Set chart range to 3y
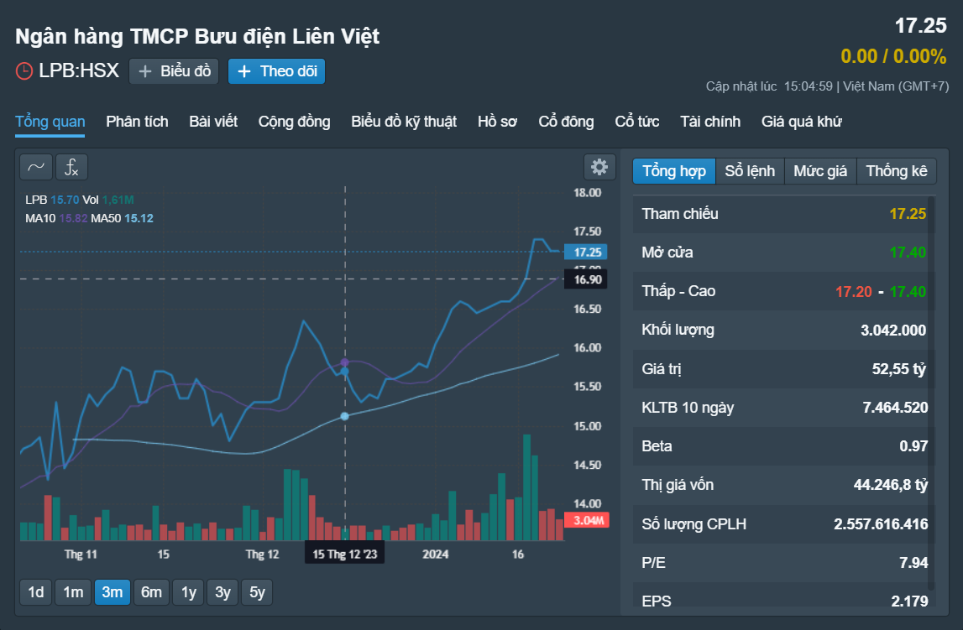Image resolution: width=963 pixels, height=630 pixels. pos(222,592)
